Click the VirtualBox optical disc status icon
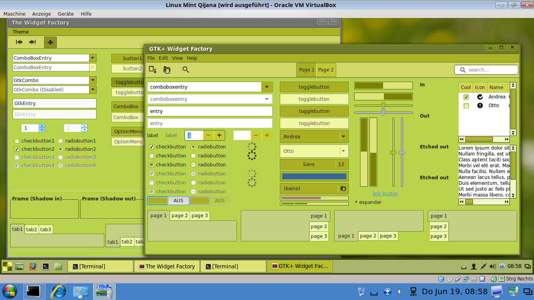Image resolution: width=534 pixels, height=300 pixels. click(450, 279)
